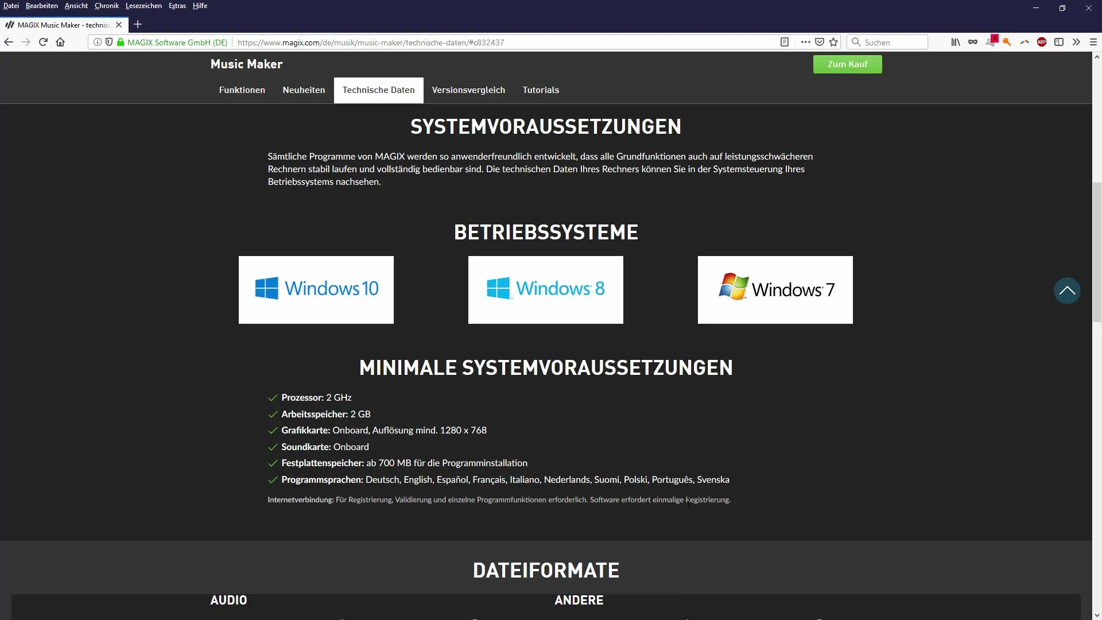Viewport: 1102px width, 620px height.
Task: Open the page actions three-dots menu
Action: (805, 42)
